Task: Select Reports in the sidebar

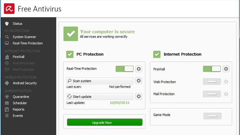Action: (19, 109)
